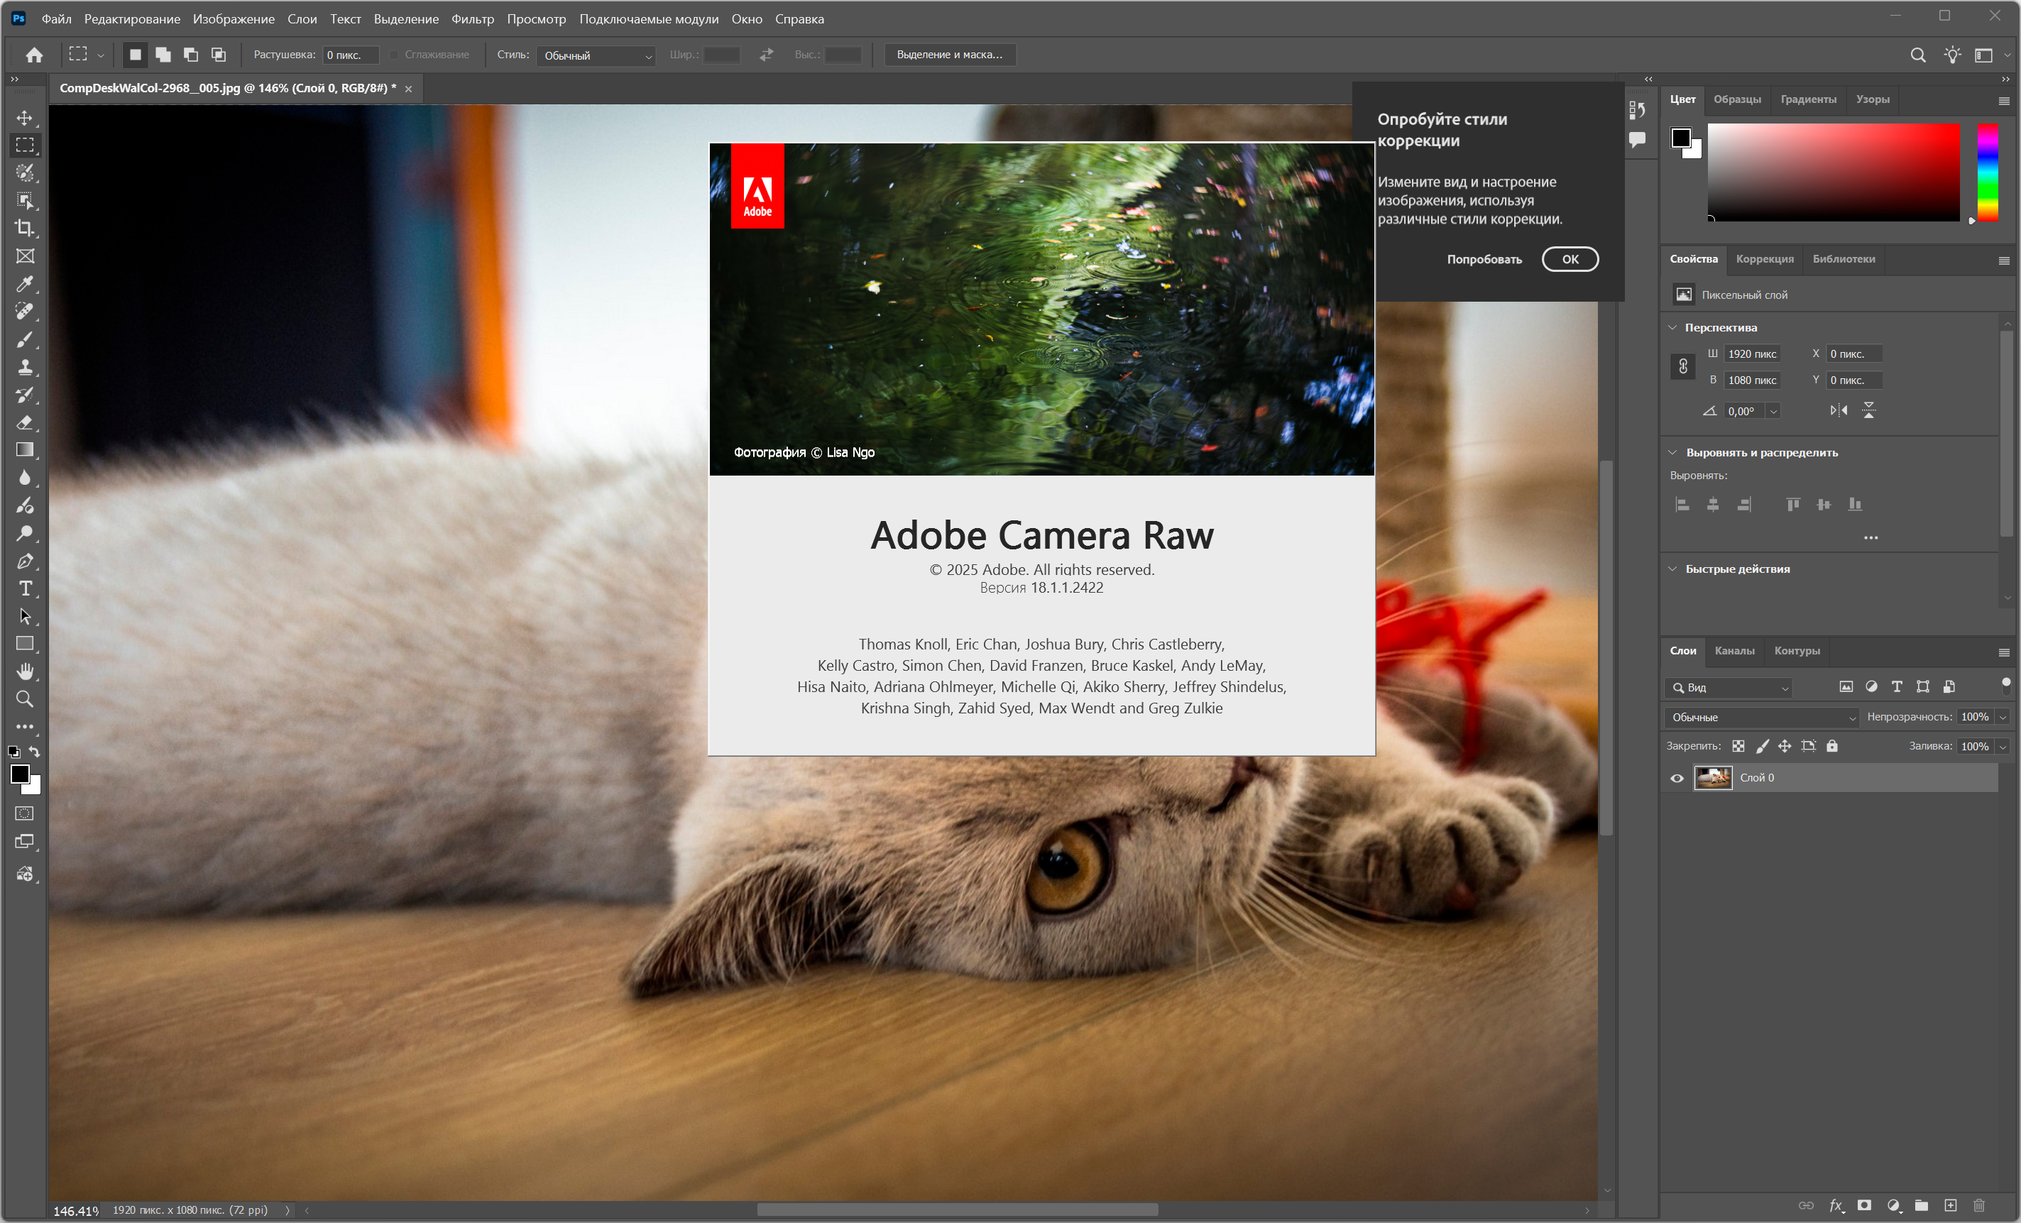
Task: Select the Horizontal Type tool
Action: click(25, 589)
